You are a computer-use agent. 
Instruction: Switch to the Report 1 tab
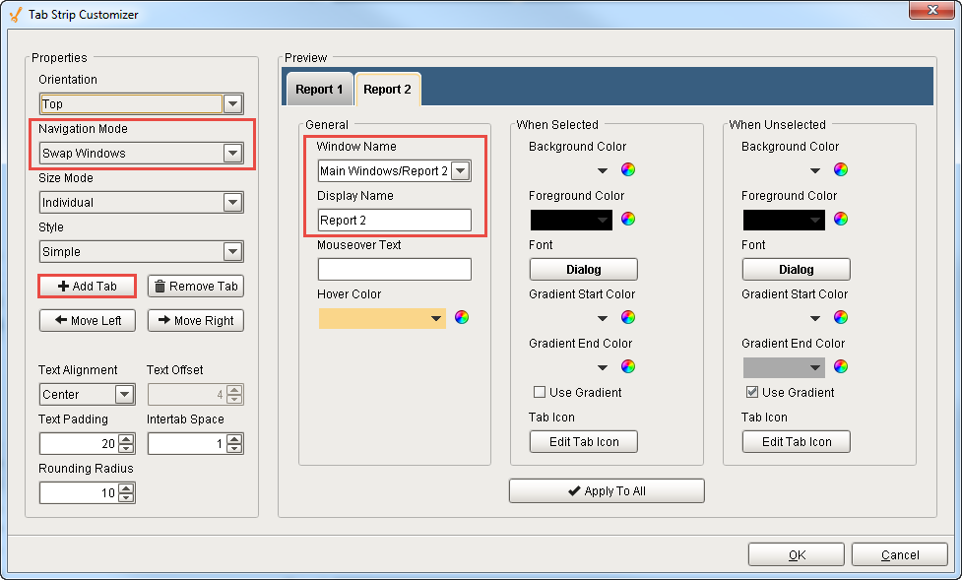coord(319,90)
